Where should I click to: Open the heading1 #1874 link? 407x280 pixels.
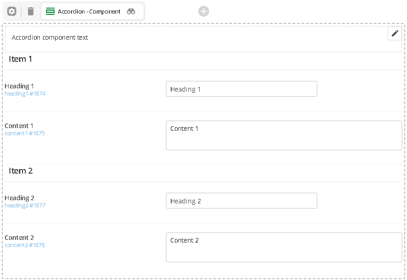pyautogui.click(x=25, y=93)
